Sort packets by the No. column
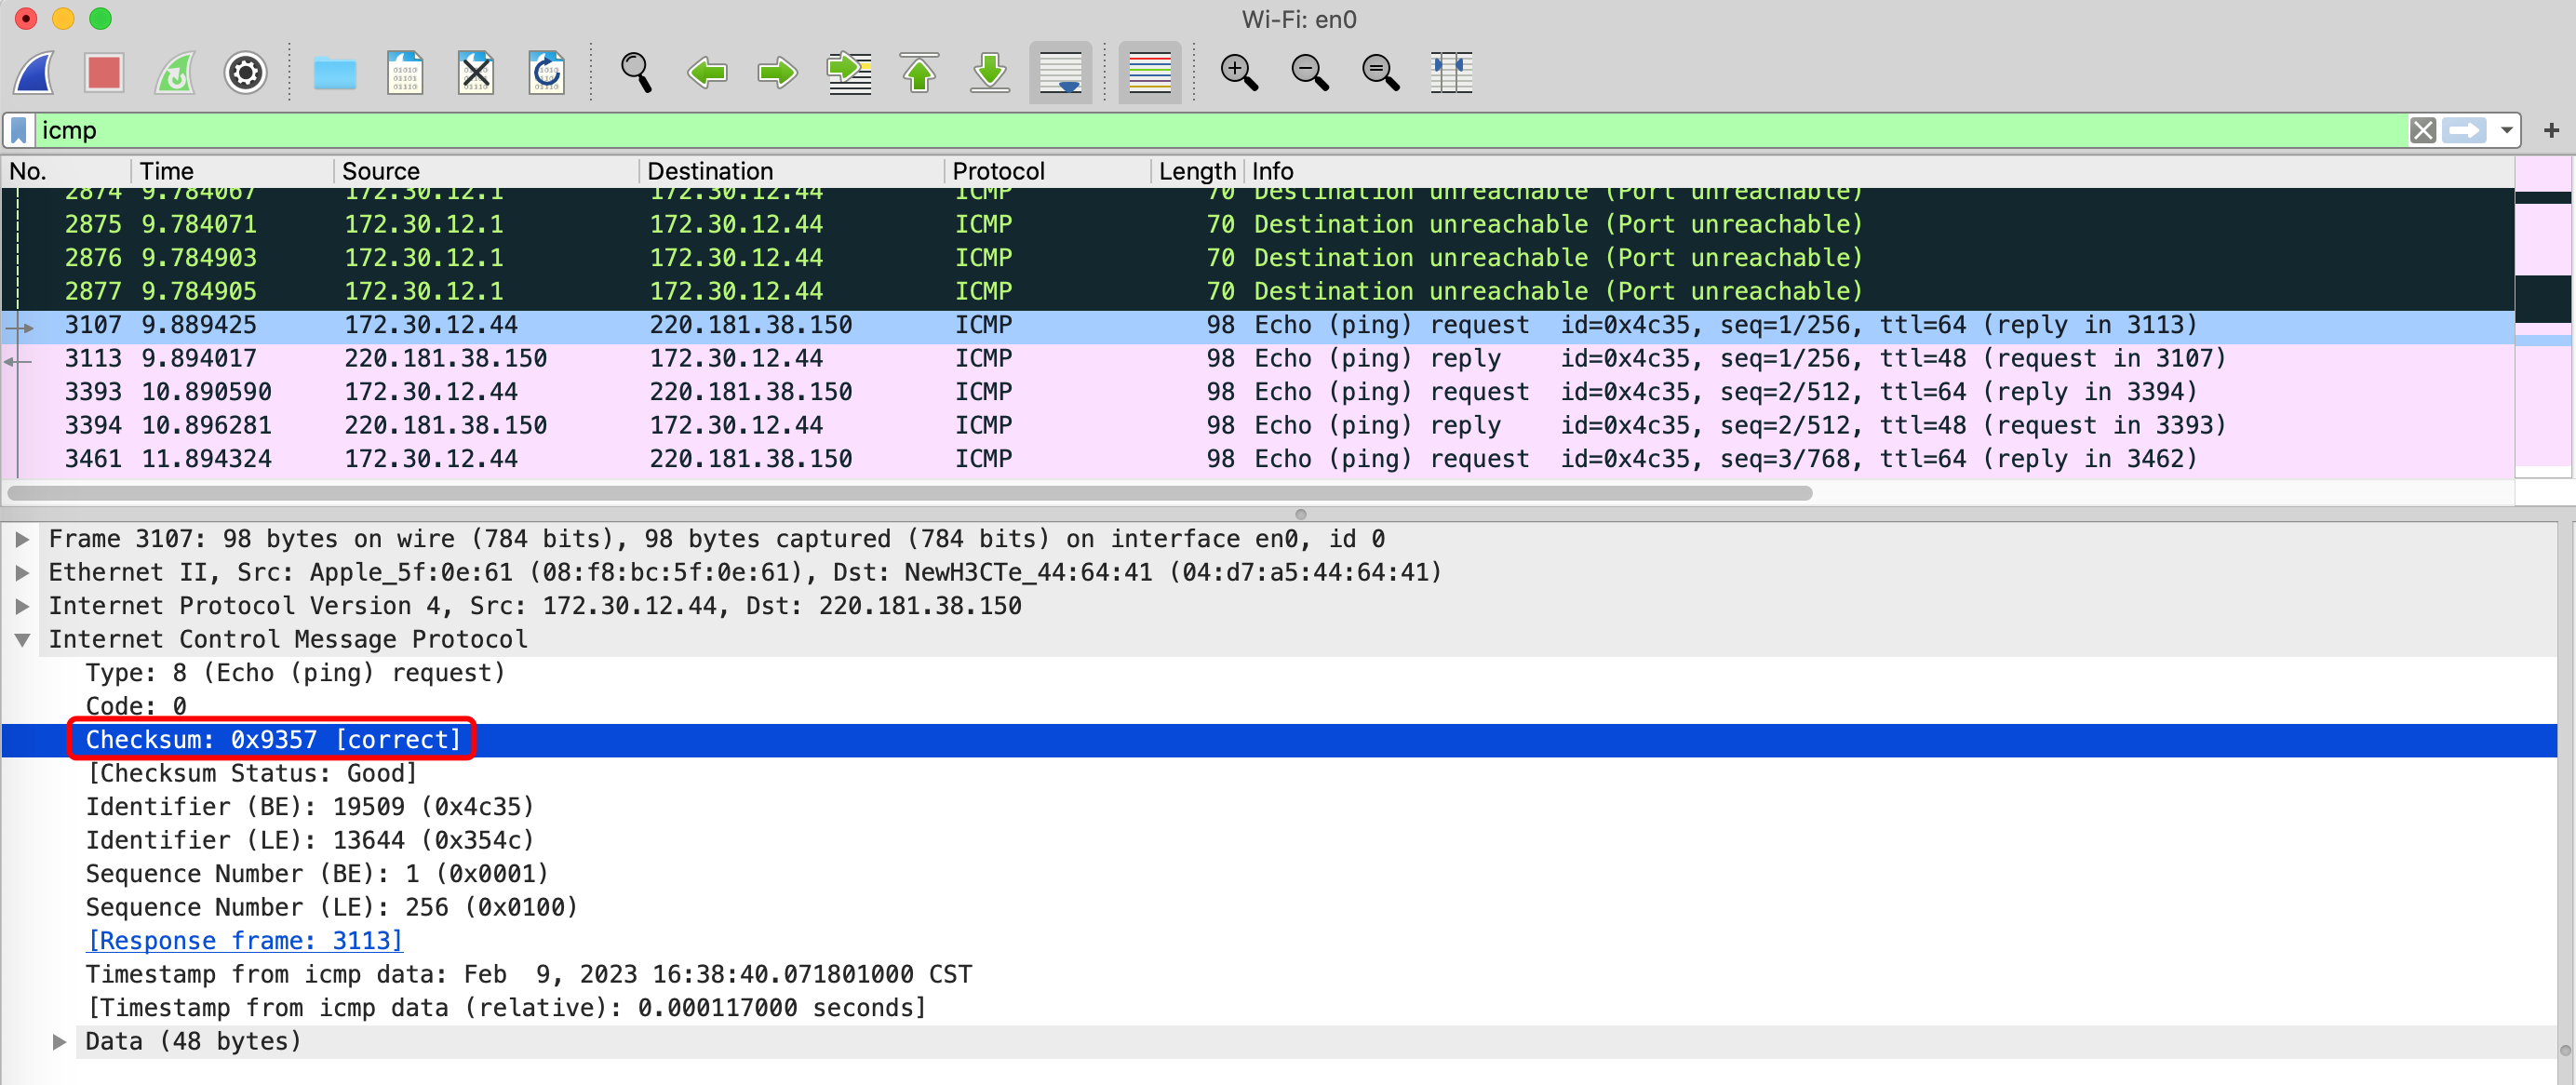The height and width of the screenshot is (1085, 2576). point(66,171)
